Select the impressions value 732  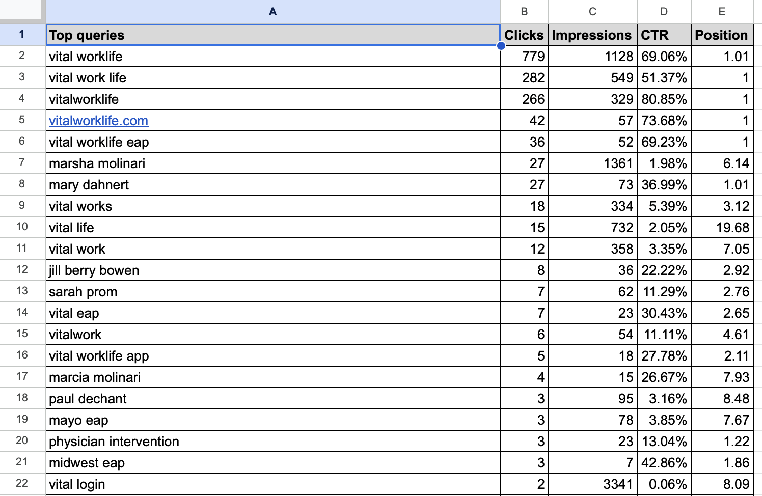pos(593,228)
